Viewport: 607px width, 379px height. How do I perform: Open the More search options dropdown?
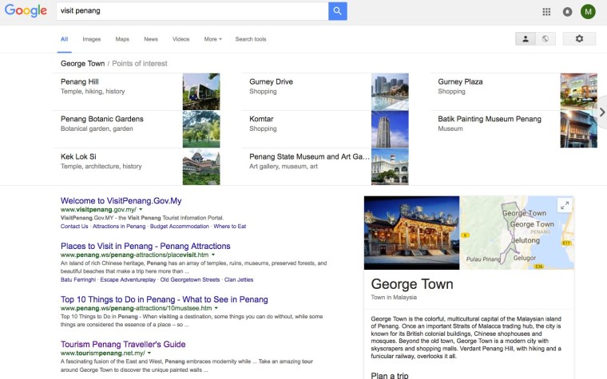[213, 39]
